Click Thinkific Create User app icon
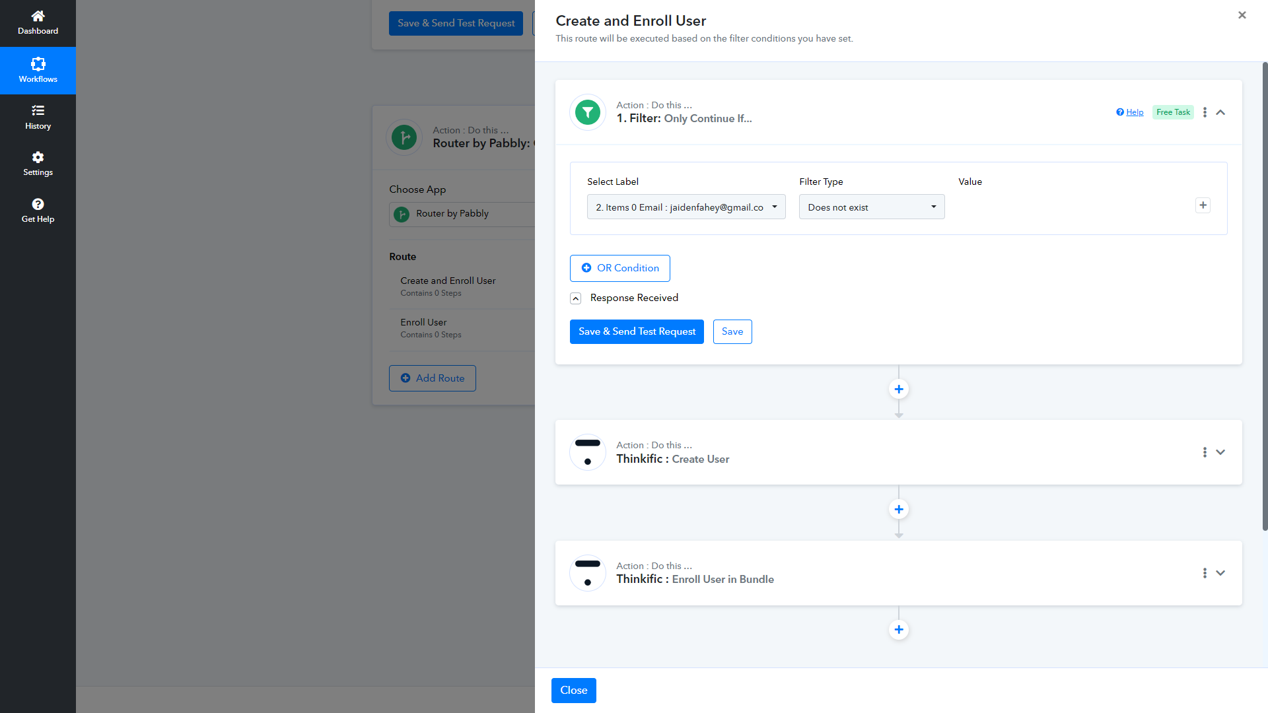1268x713 pixels. (x=587, y=452)
